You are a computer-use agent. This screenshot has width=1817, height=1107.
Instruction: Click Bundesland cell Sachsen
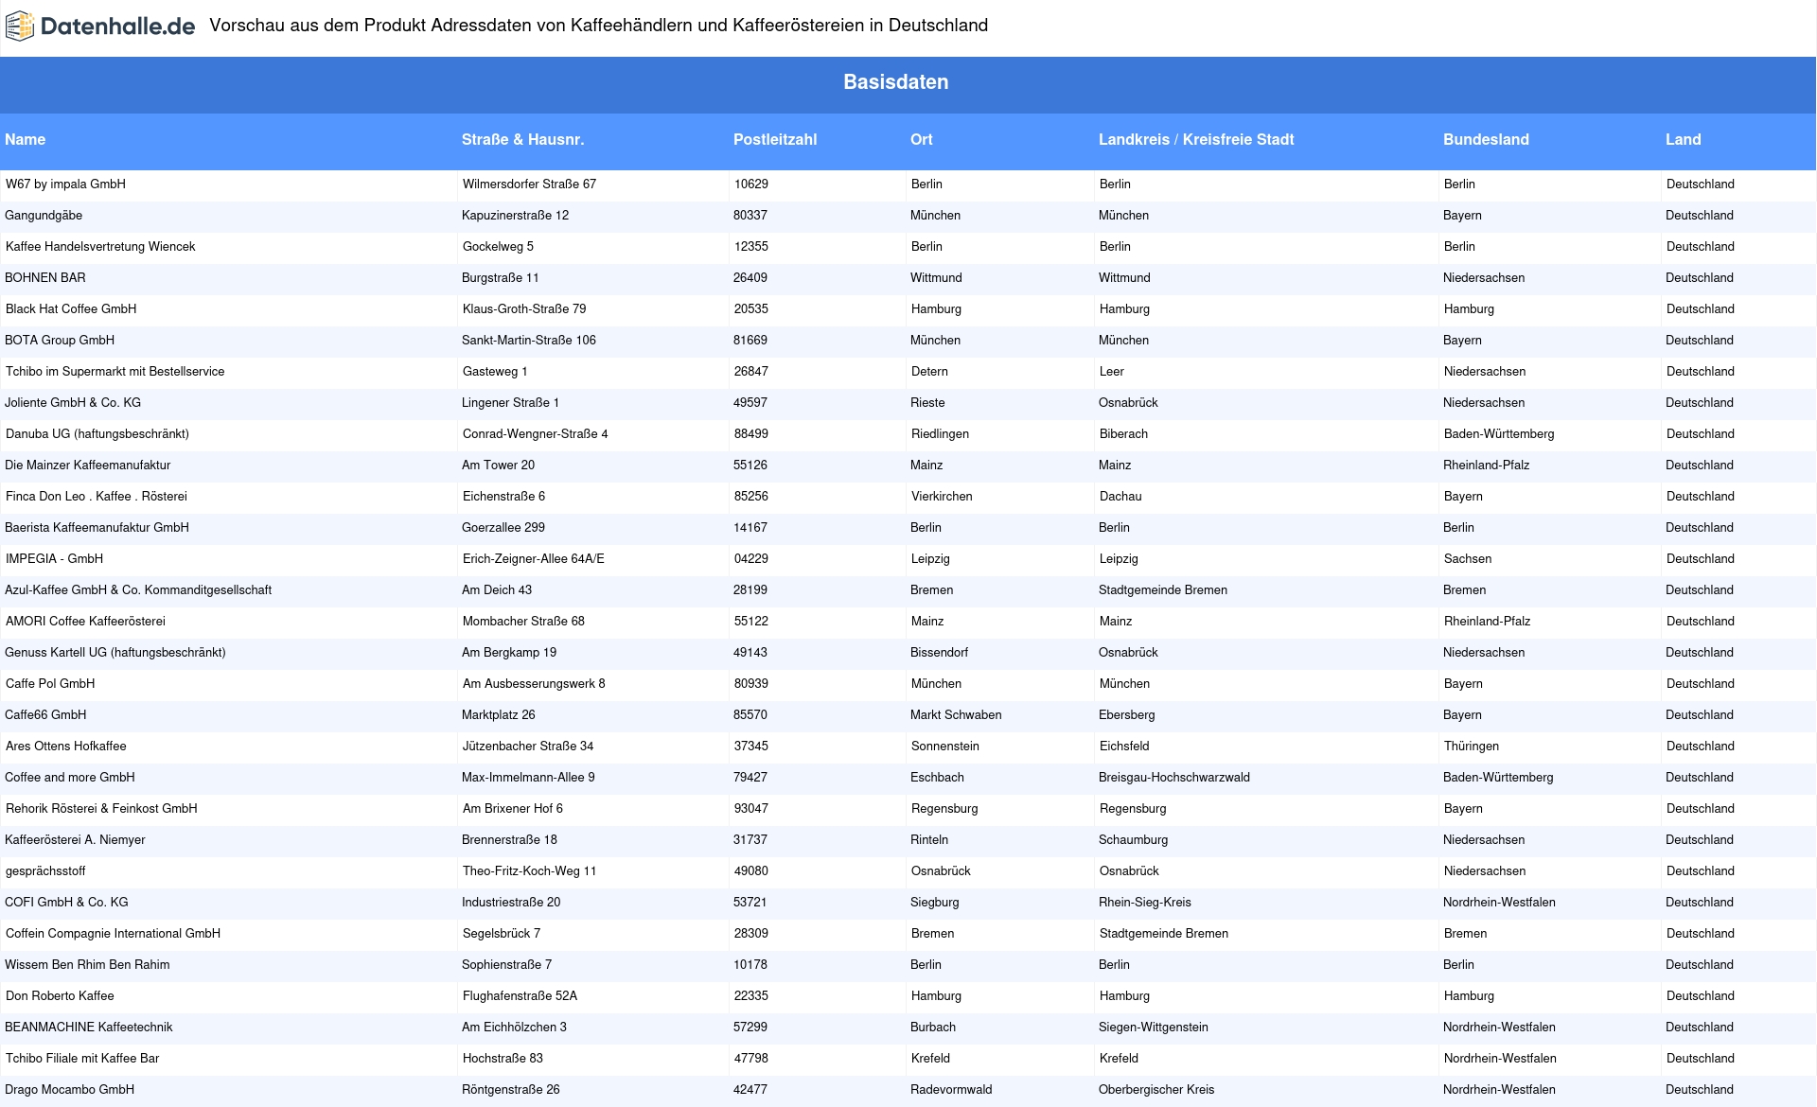1468,559
